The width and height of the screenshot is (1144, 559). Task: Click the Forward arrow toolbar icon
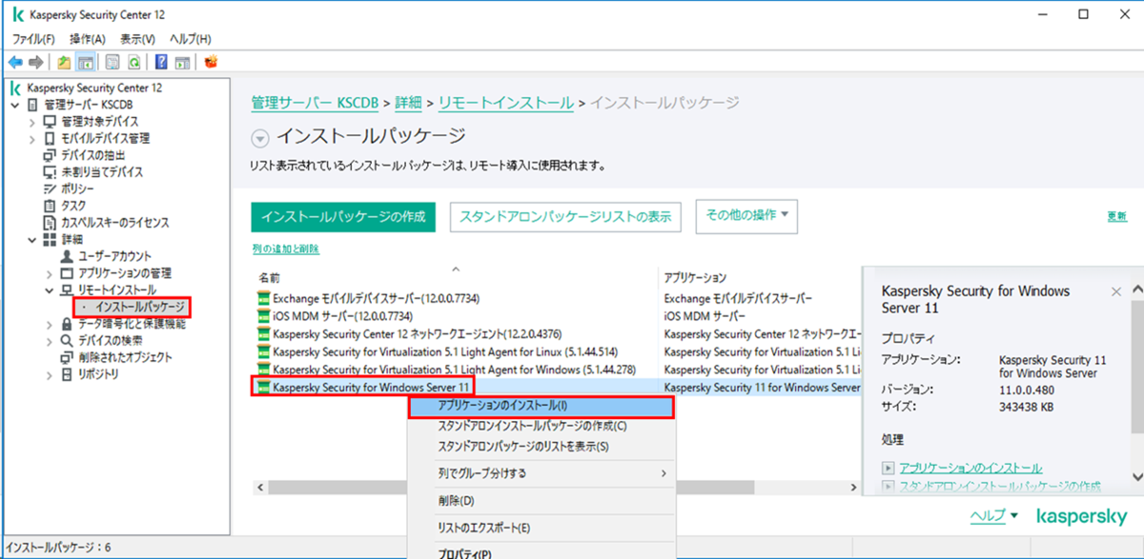[x=35, y=62]
